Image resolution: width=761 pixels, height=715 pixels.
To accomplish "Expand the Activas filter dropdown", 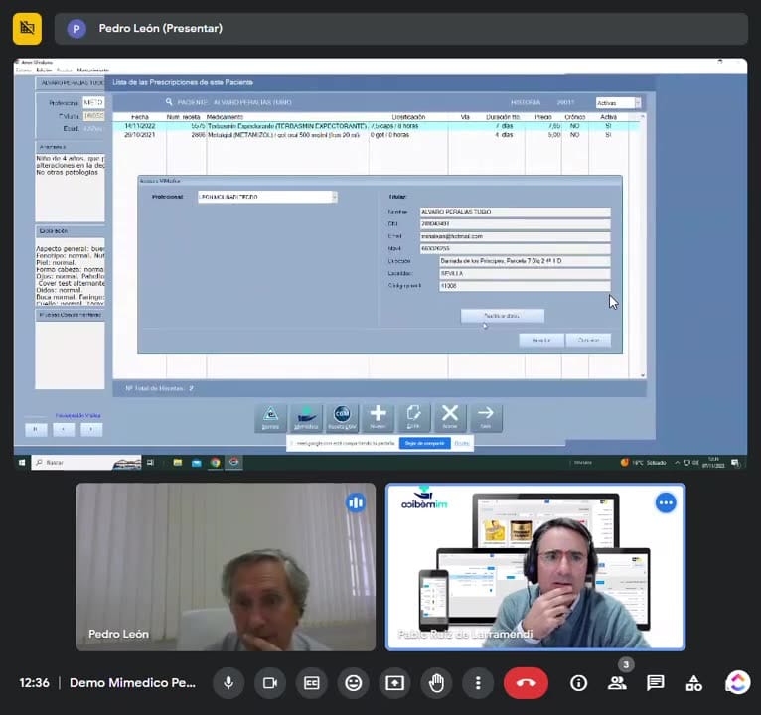I will click(638, 103).
